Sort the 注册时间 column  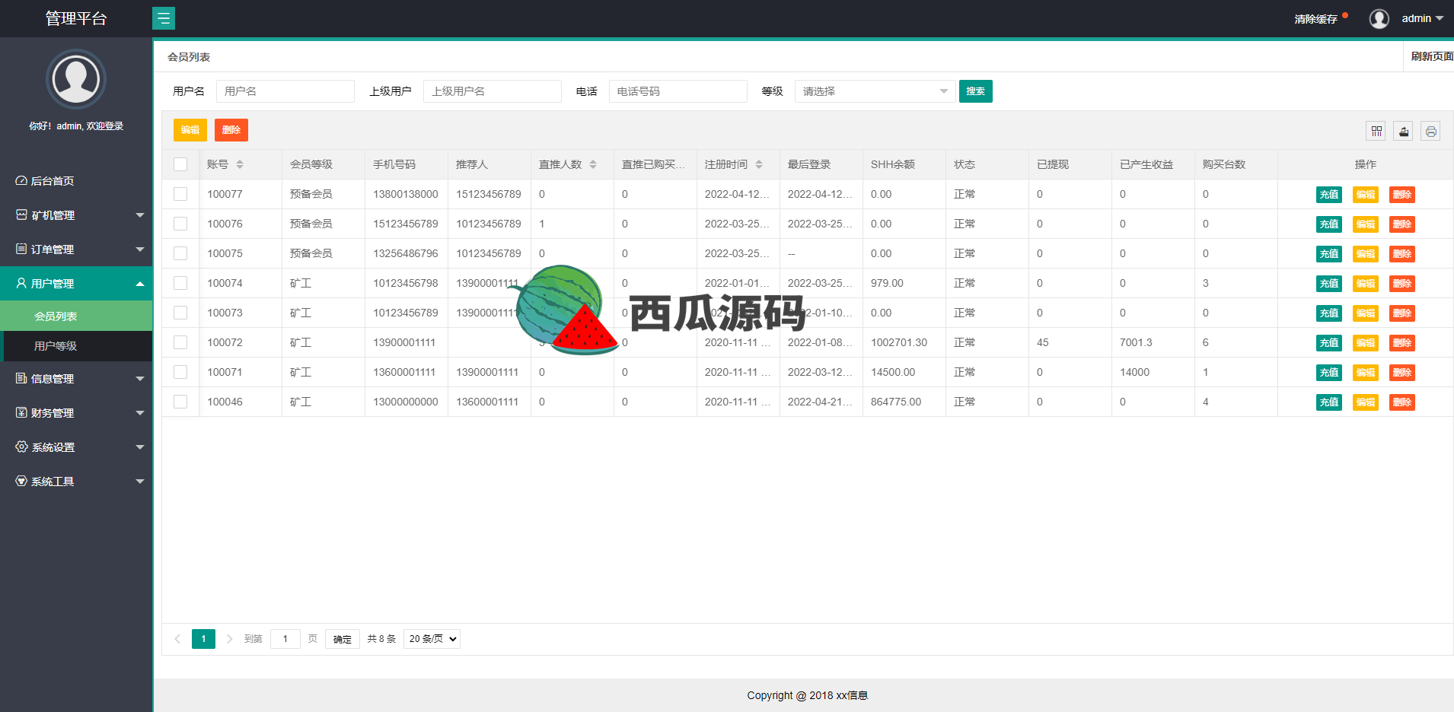pyautogui.click(x=759, y=164)
